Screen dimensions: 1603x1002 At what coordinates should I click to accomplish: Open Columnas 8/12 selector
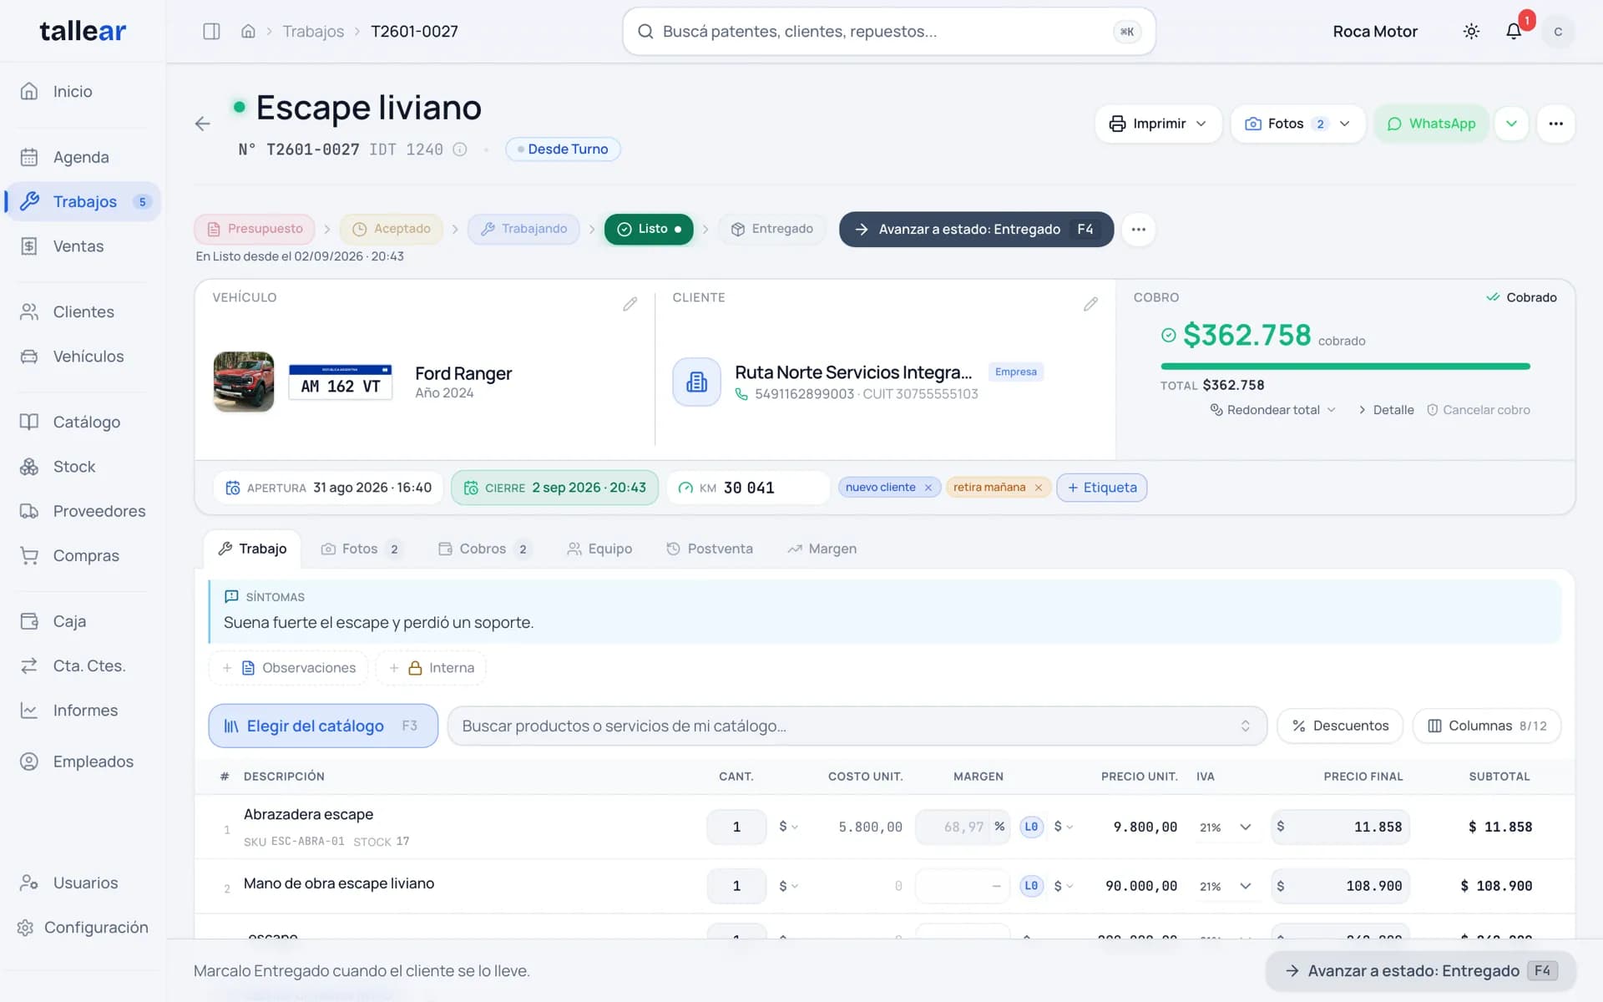pyautogui.click(x=1487, y=726)
